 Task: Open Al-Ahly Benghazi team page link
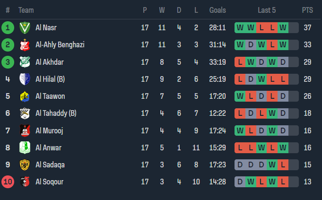pyautogui.click(x=60, y=45)
